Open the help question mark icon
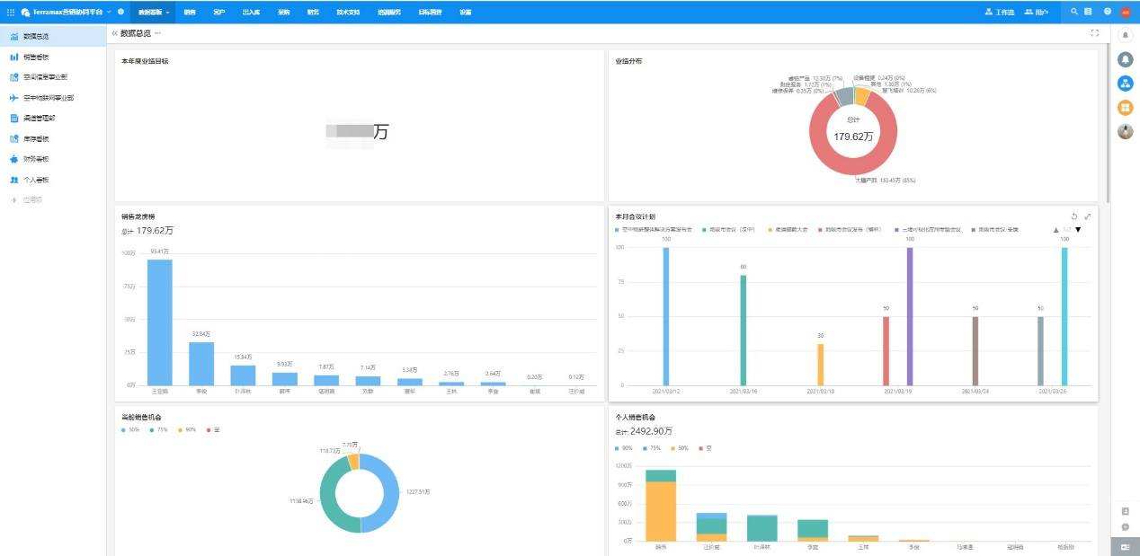The image size is (1140, 556). pyautogui.click(x=1108, y=12)
